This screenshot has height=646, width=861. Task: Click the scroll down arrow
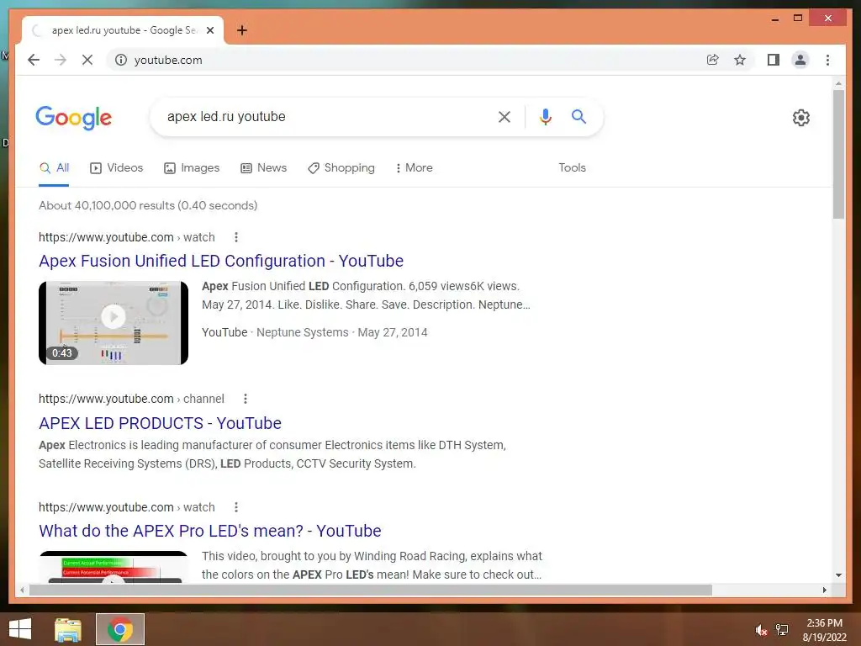pos(838,575)
